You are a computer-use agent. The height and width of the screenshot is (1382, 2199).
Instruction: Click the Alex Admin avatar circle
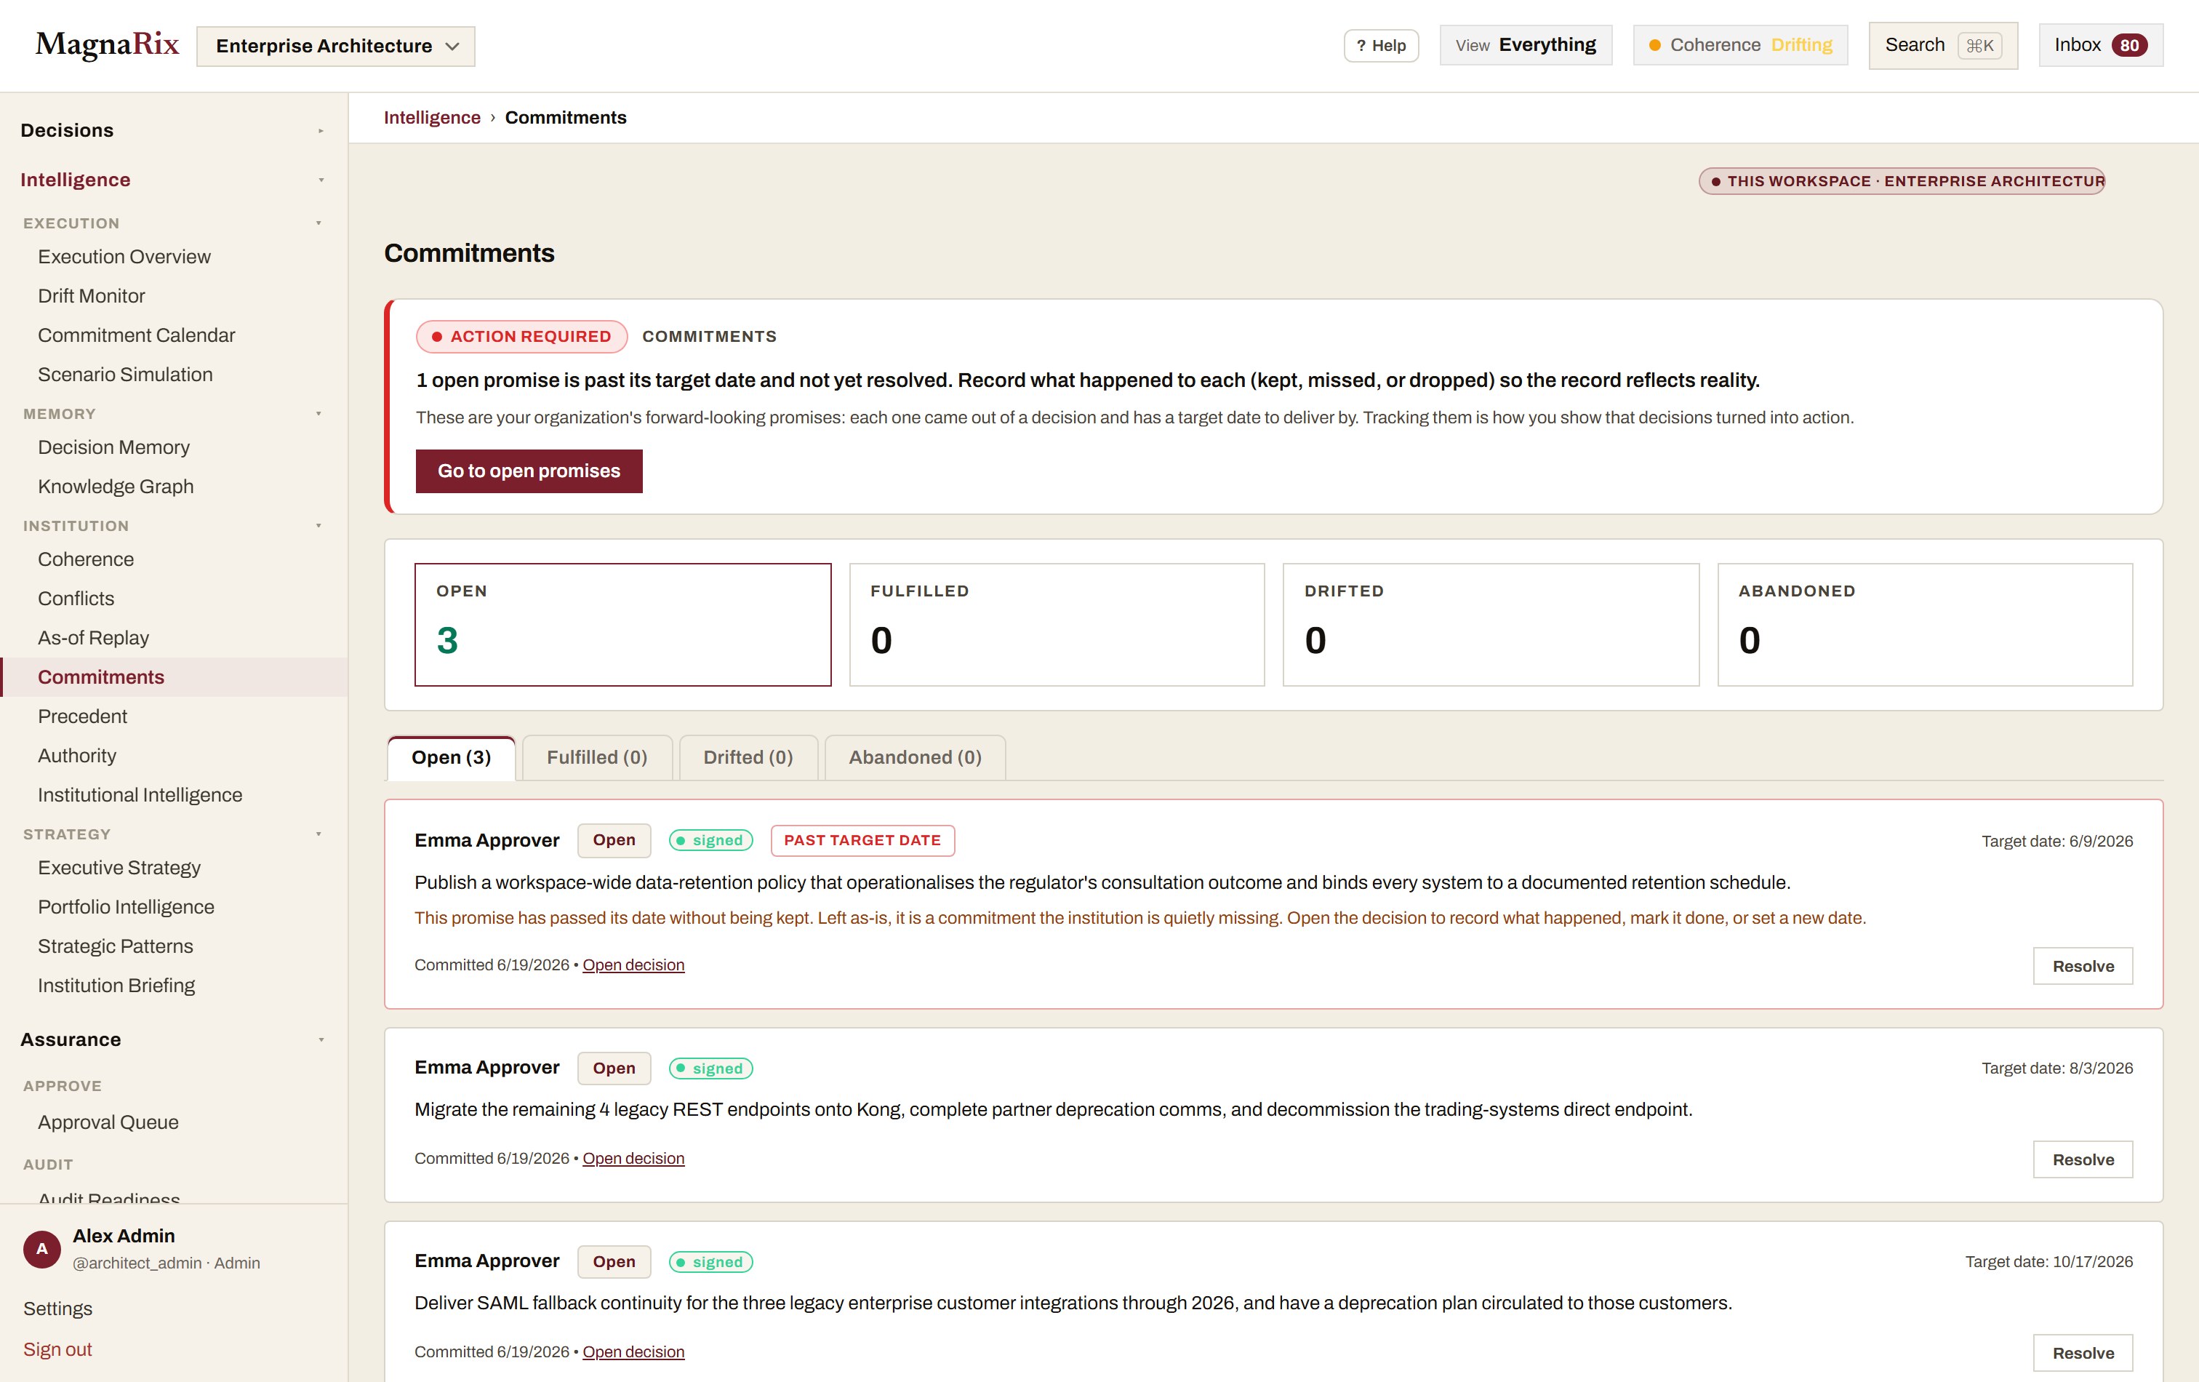(42, 1249)
